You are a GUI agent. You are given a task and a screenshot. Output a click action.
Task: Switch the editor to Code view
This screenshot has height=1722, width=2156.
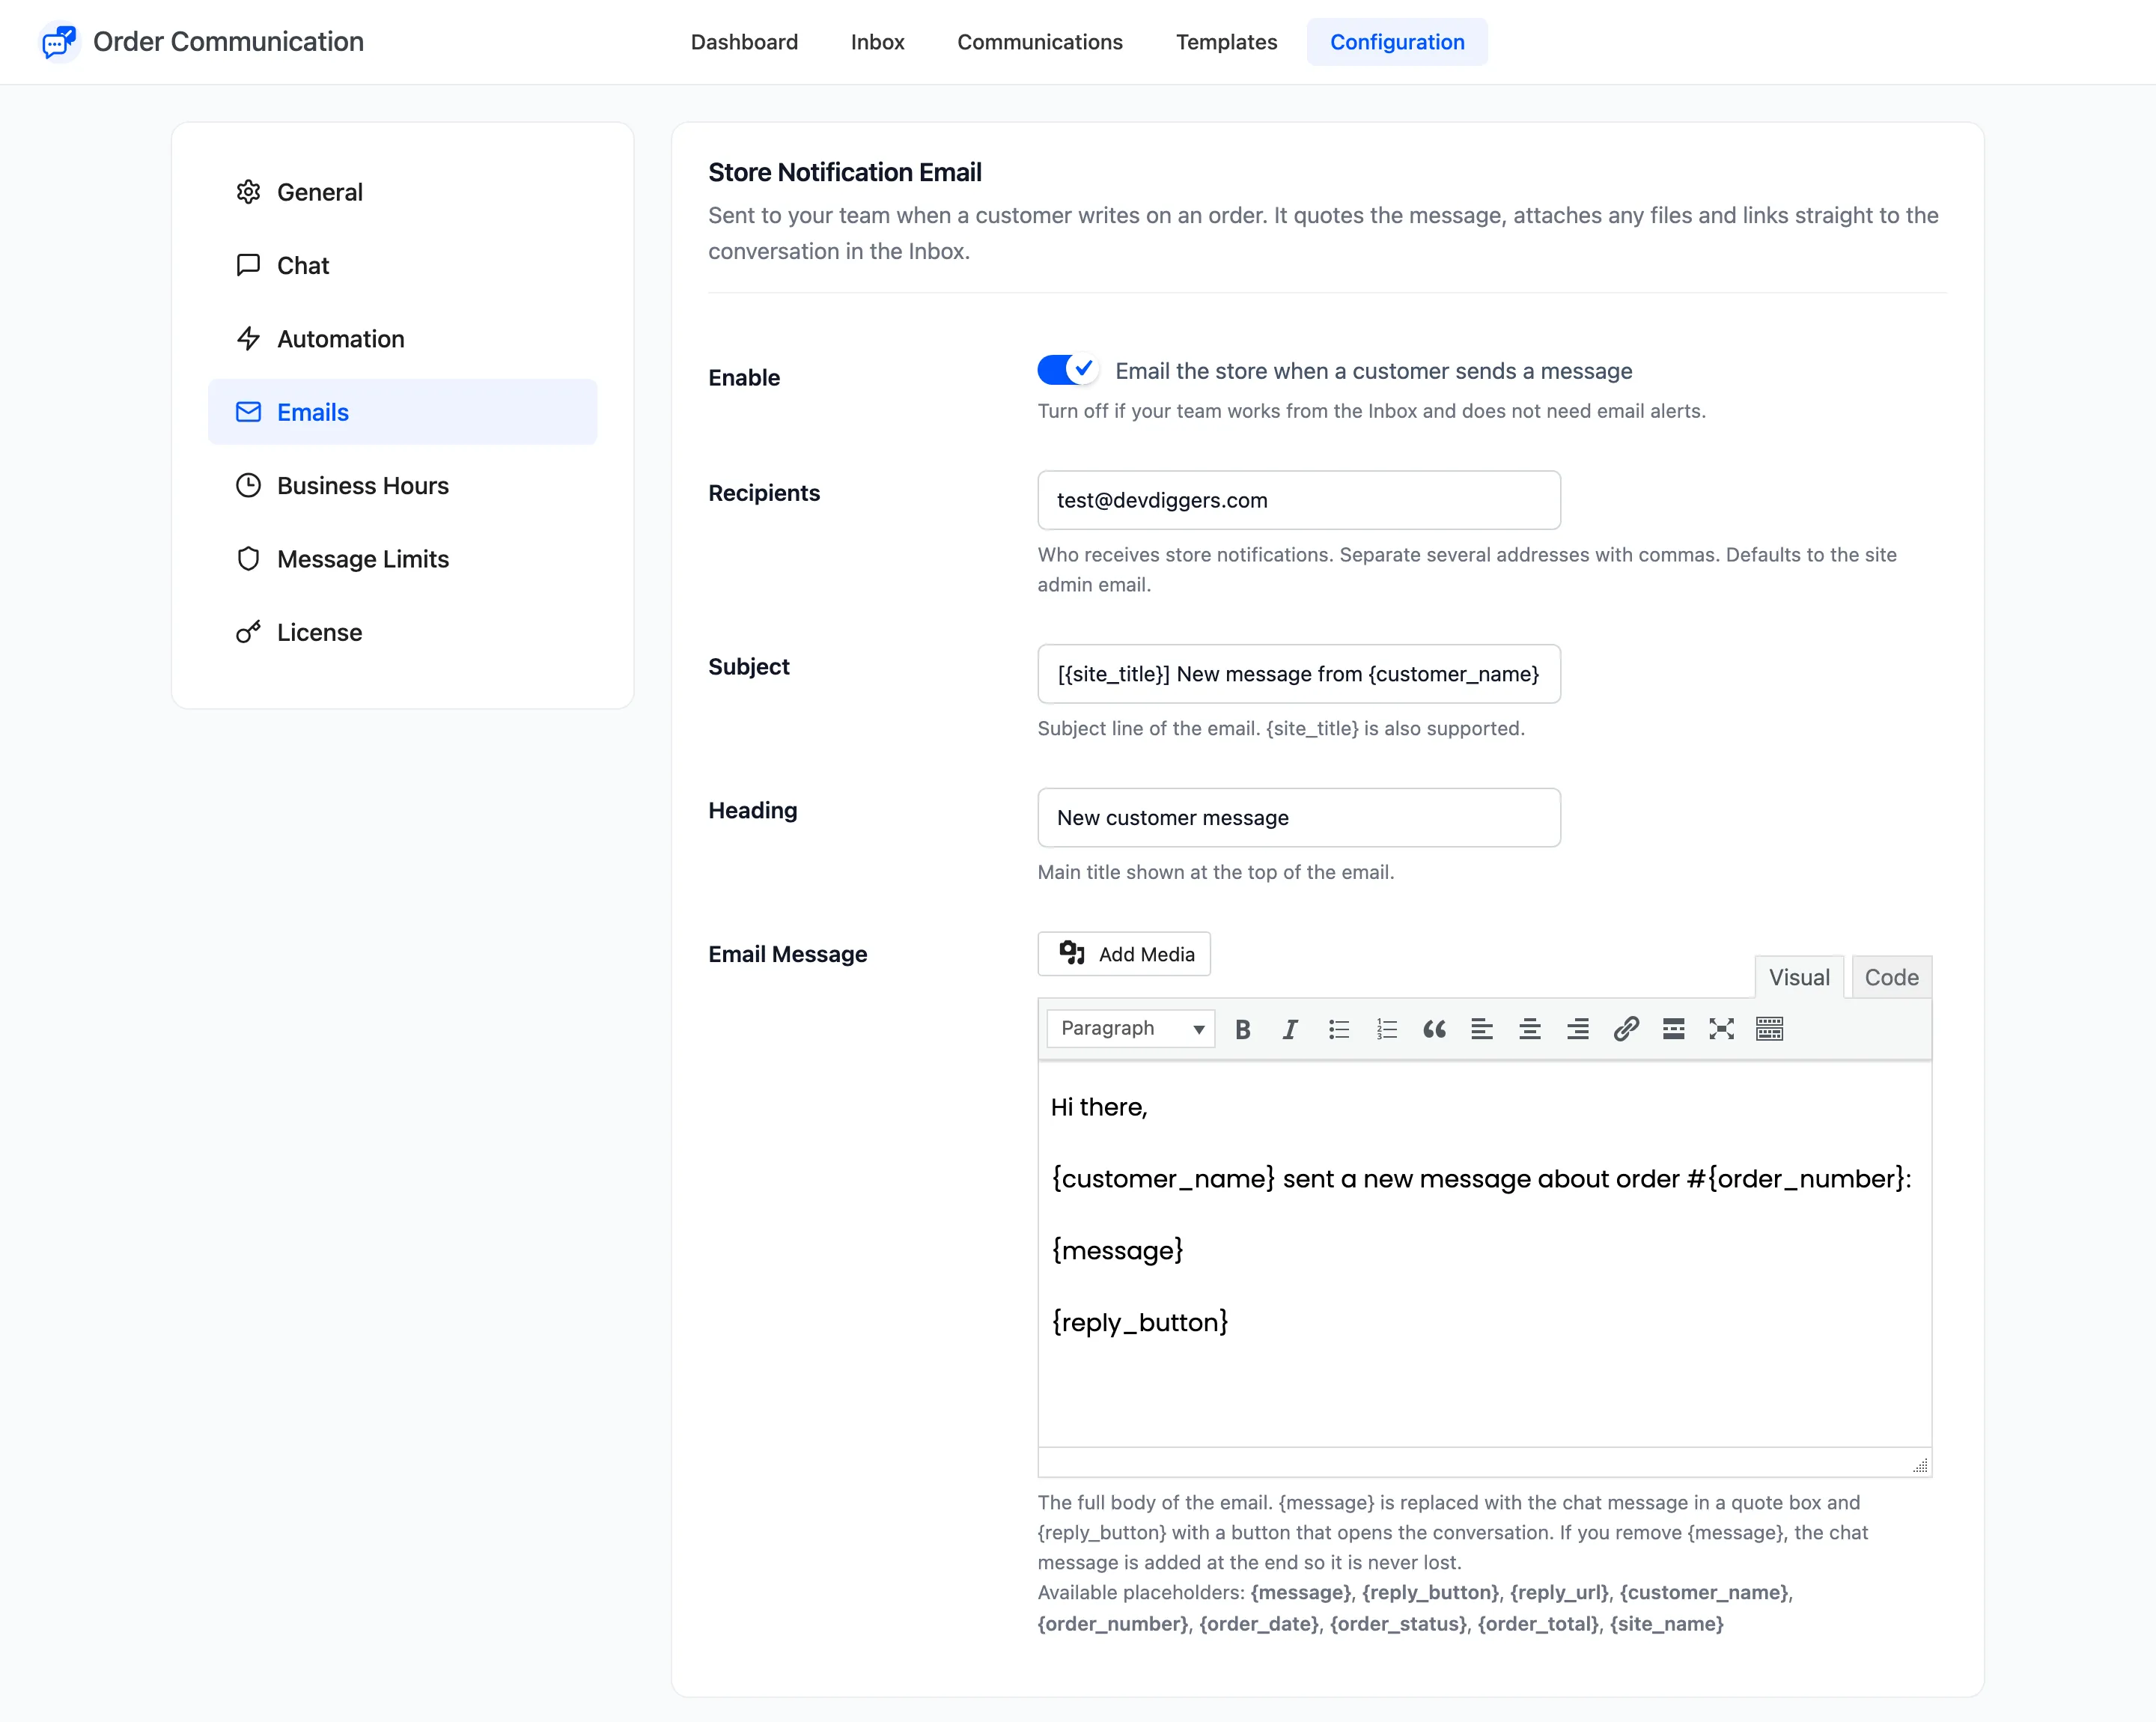[1891, 977]
